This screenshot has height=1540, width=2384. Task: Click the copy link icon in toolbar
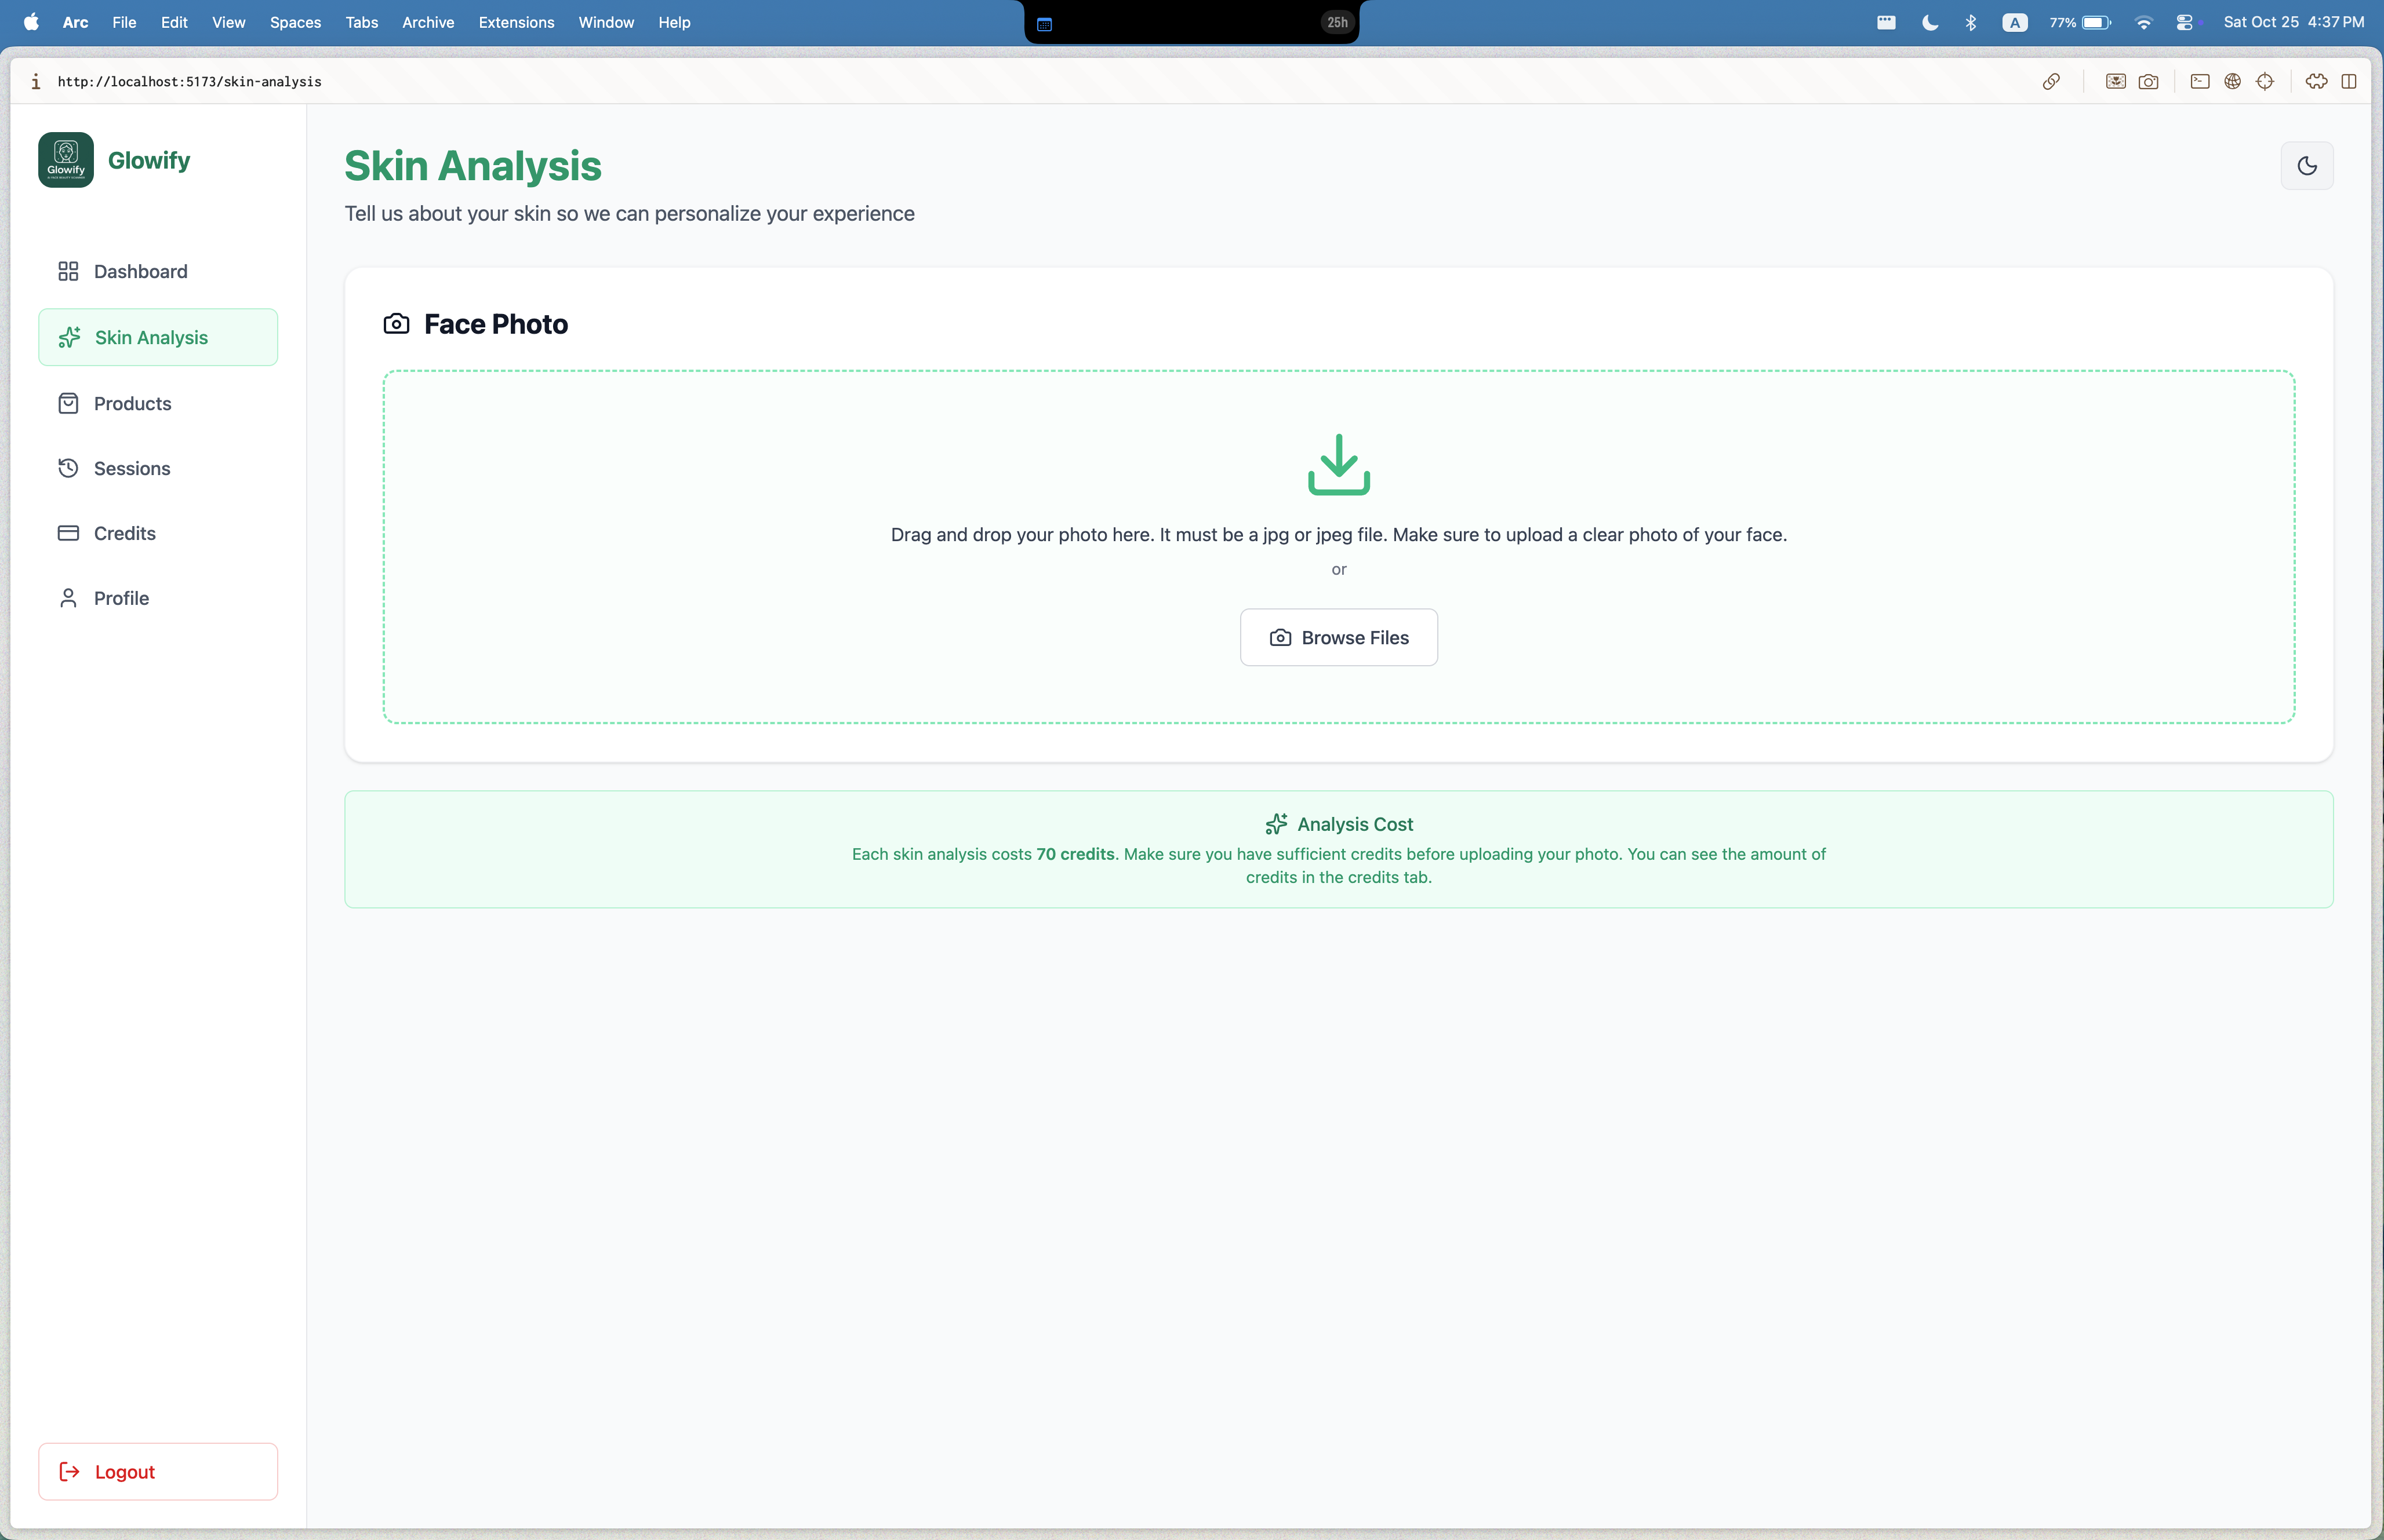(x=2051, y=82)
